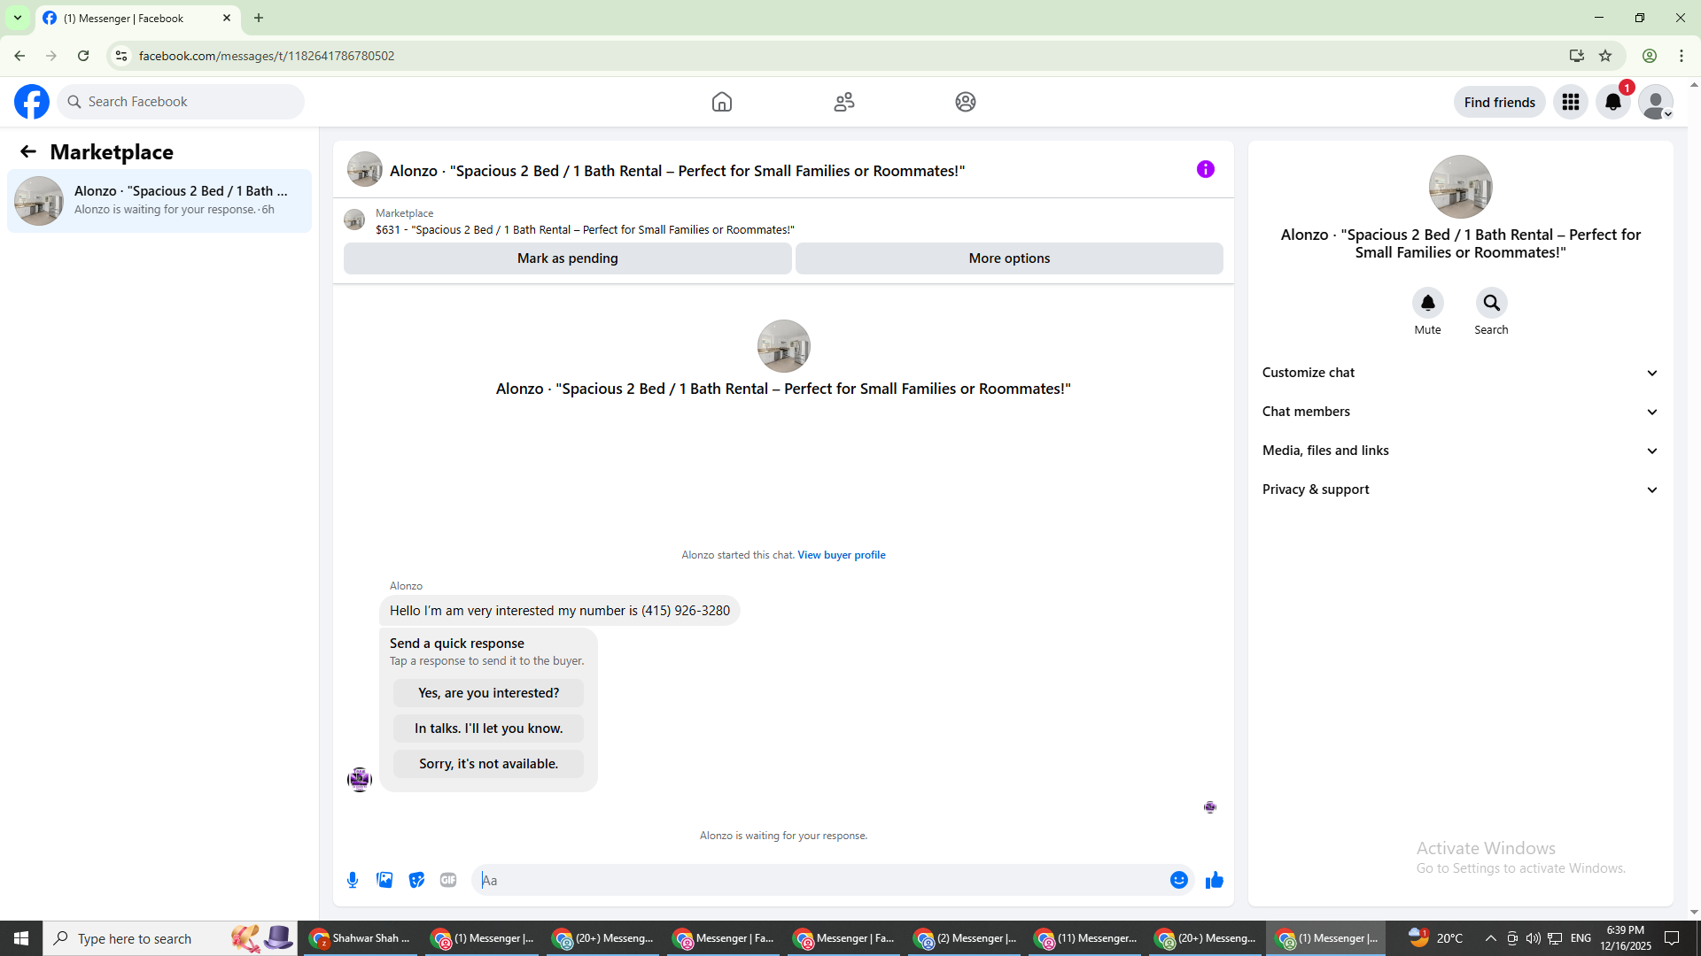Open the Home feed icon
1701x956 pixels.
722,102
